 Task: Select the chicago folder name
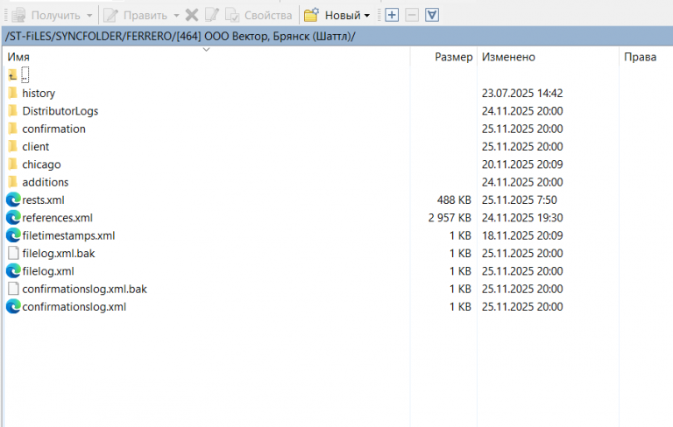pyautogui.click(x=41, y=164)
